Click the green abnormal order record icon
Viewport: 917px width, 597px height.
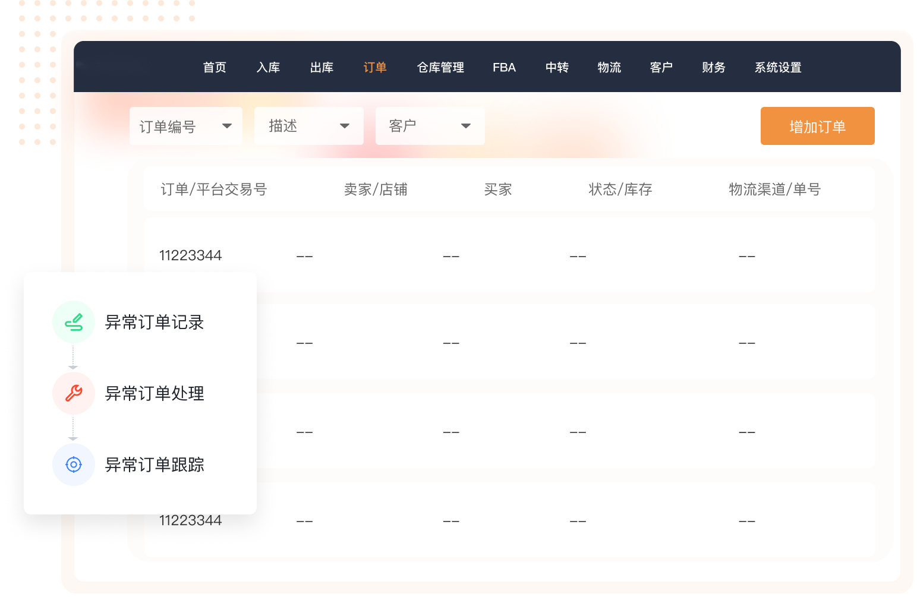tap(74, 322)
